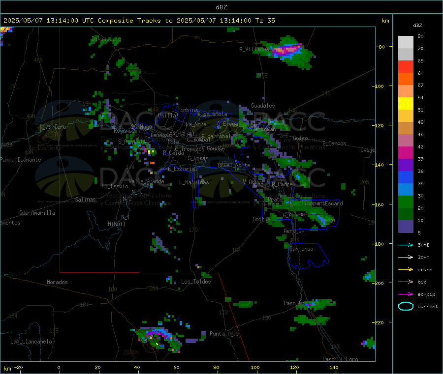Click the magenta eb+bip arrow legend icon
Image resolution: width=443 pixels, height=374 pixels.
(x=406, y=294)
